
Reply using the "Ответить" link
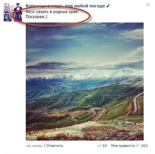tap(55, 146)
